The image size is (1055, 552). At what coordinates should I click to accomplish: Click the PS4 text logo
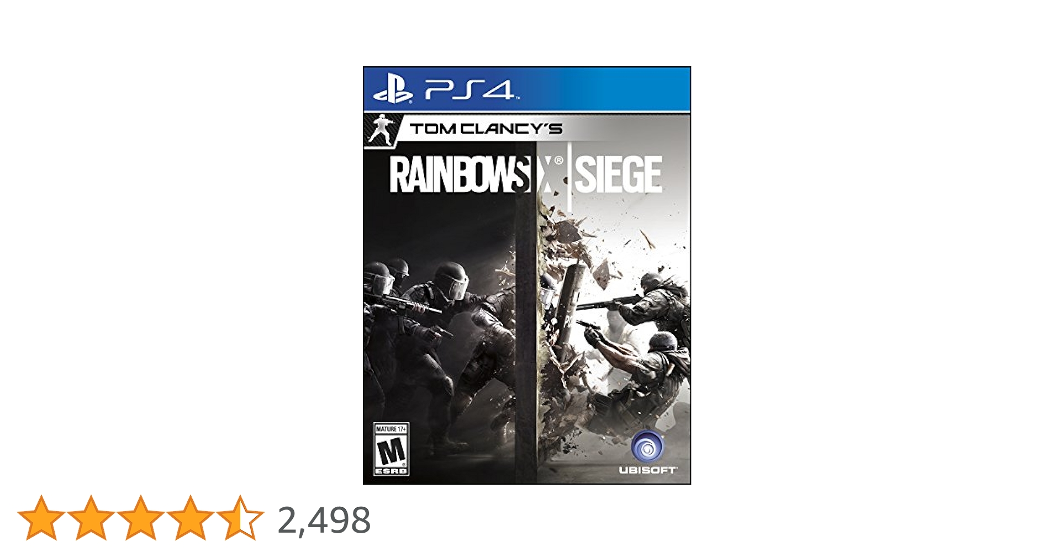click(x=470, y=89)
